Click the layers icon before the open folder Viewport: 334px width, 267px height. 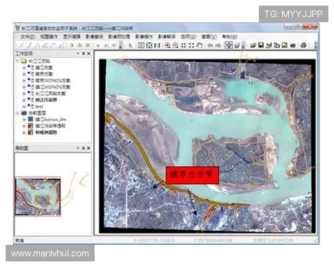pyautogui.click(x=237, y=46)
